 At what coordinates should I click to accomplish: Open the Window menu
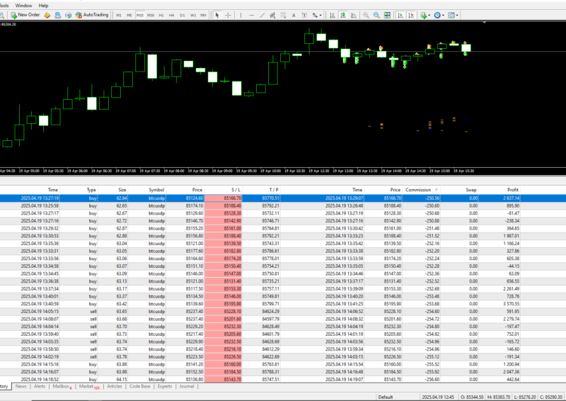[23, 5]
